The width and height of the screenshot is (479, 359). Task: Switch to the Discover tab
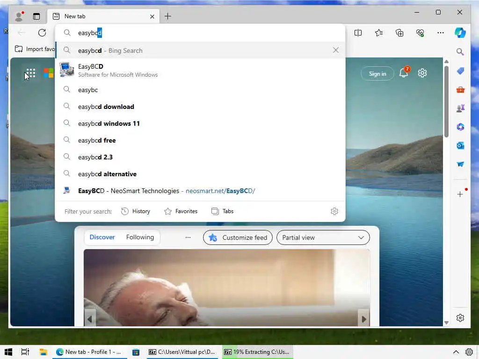click(x=102, y=237)
